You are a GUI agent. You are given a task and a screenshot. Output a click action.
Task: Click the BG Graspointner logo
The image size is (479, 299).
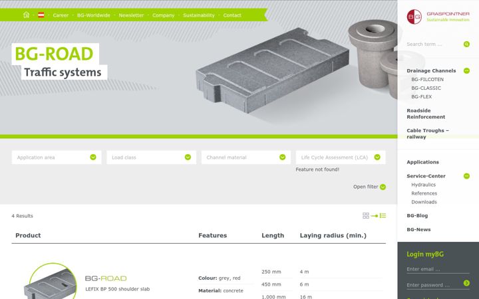point(438,17)
